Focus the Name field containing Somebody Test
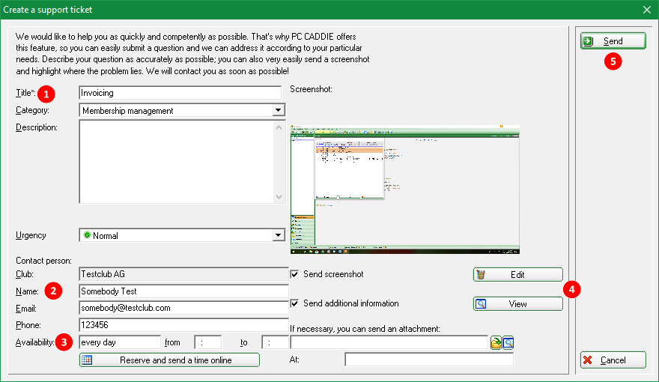Viewport: 659px width, 382px height. [x=183, y=291]
